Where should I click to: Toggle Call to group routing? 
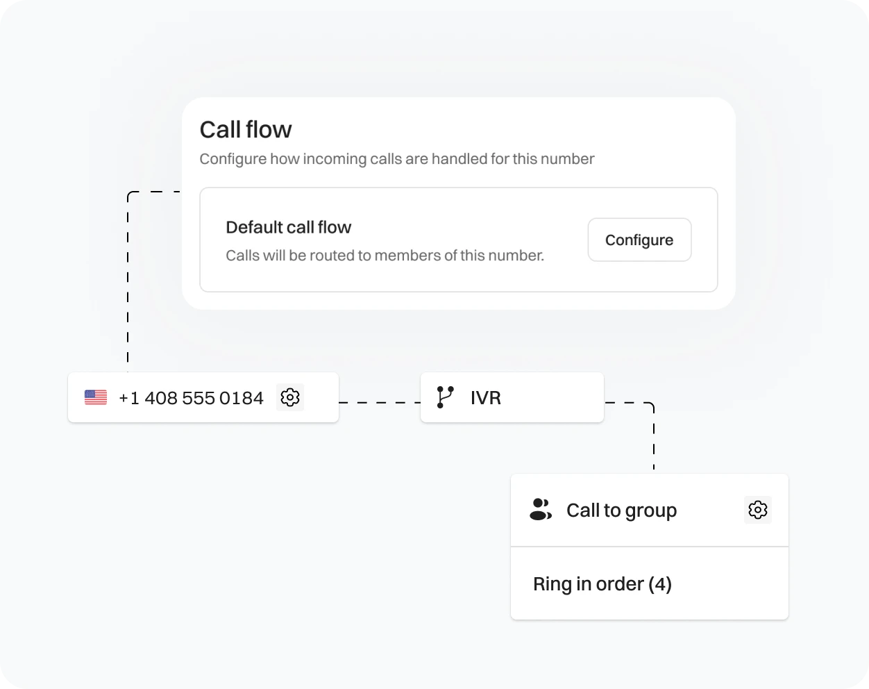(x=622, y=510)
